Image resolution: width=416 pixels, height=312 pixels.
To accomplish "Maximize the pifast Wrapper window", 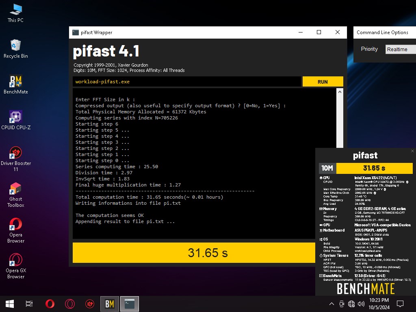I will click(x=319, y=32).
